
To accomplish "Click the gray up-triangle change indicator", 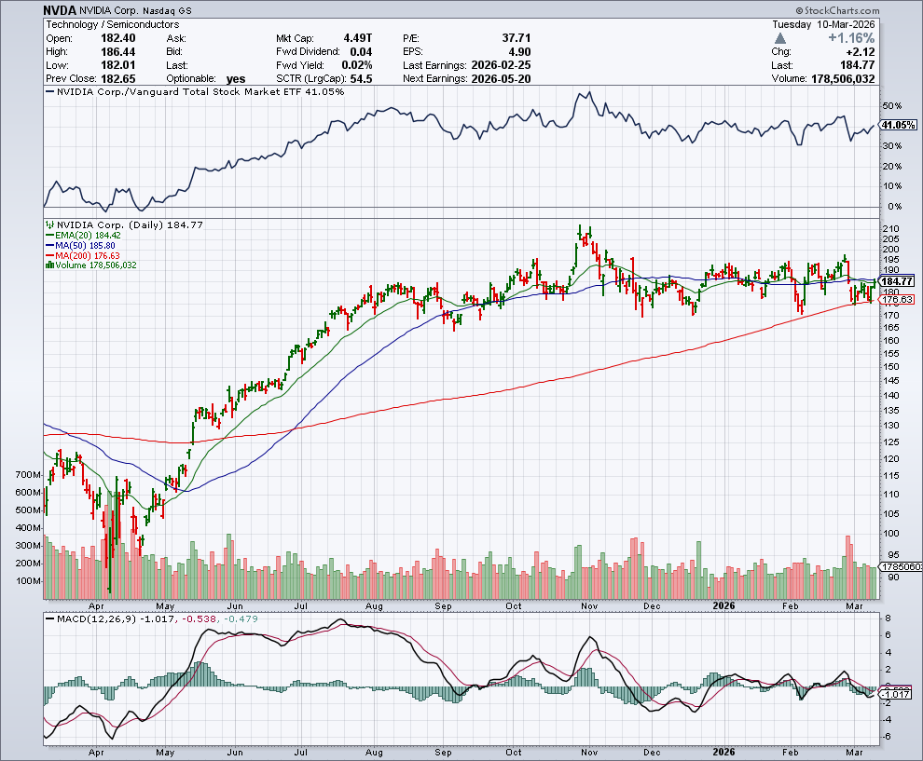I will tap(780, 39).
